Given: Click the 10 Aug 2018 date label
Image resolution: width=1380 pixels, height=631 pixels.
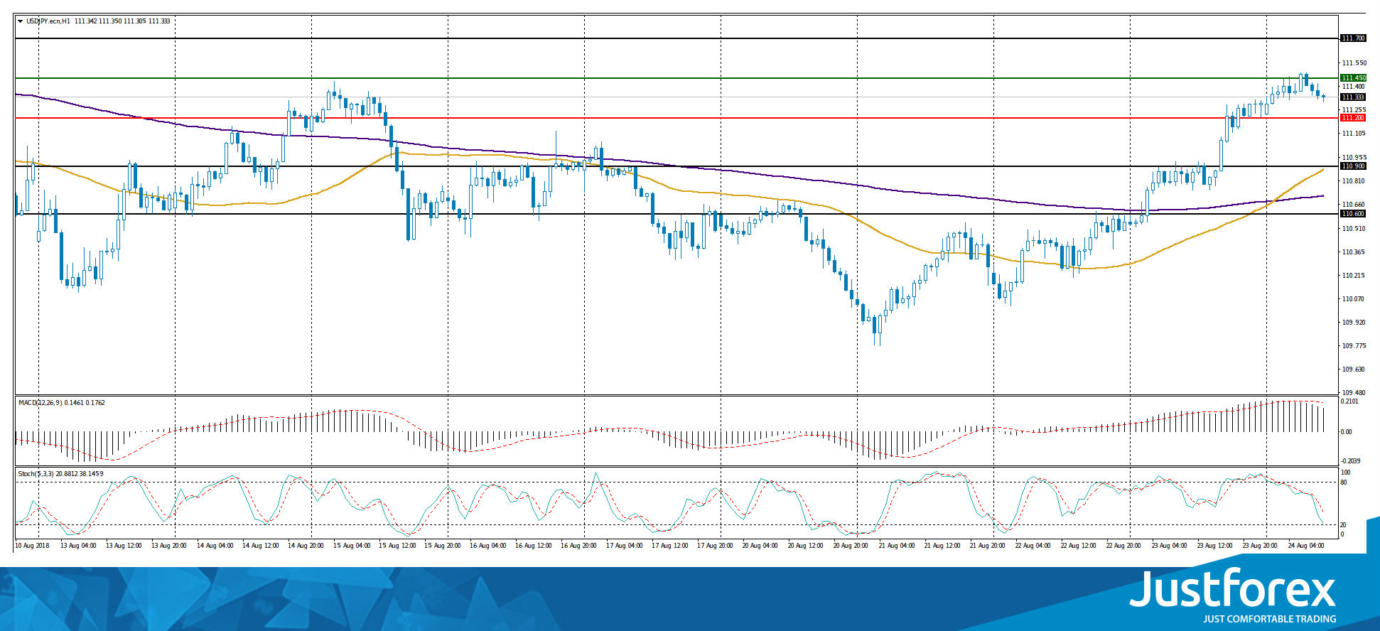Looking at the screenshot, I should tap(32, 546).
